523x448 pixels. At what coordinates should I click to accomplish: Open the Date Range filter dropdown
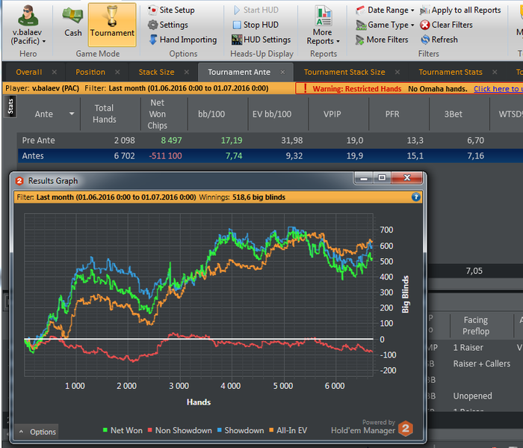[385, 10]
